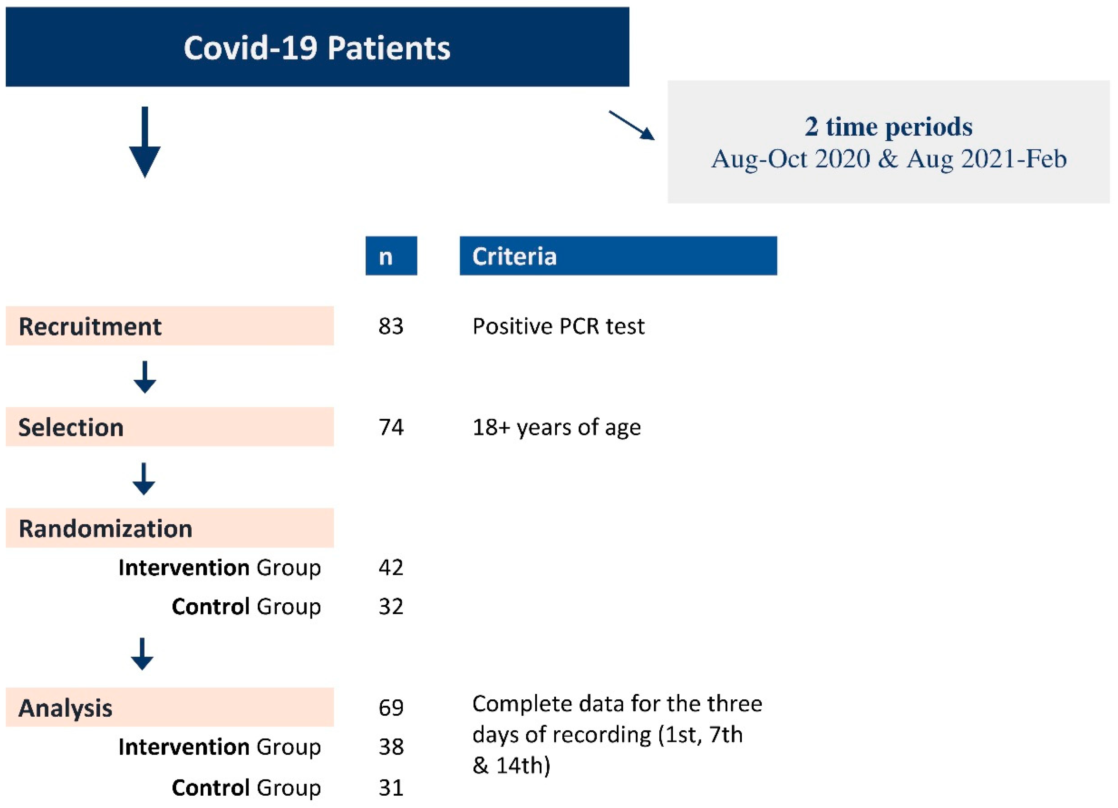Click the '18+ years of age' criteria text
Image resolution: width=1118 pixels, height=808 pixels.
(x=557, y=427)
